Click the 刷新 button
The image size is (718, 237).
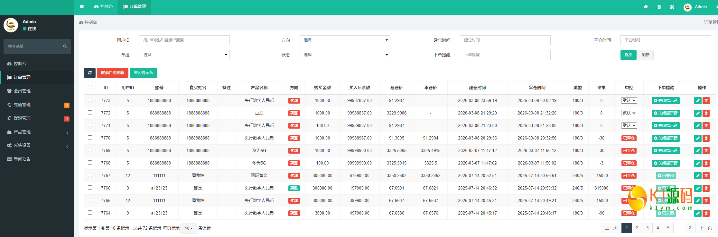645,55
